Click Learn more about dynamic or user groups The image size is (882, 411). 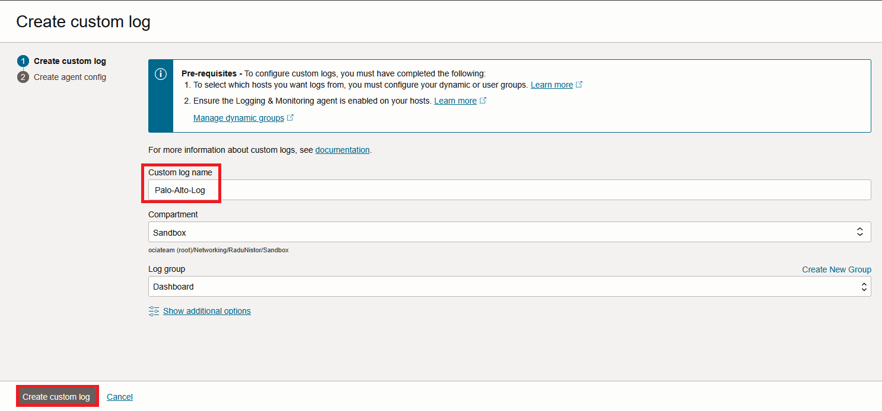[x=552, y=85]
